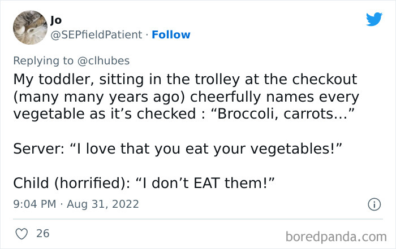Image resolution: width=396 pixels, height=249 pixels.
Task: Open the tweet info circle icon
Action: [373, 203]
